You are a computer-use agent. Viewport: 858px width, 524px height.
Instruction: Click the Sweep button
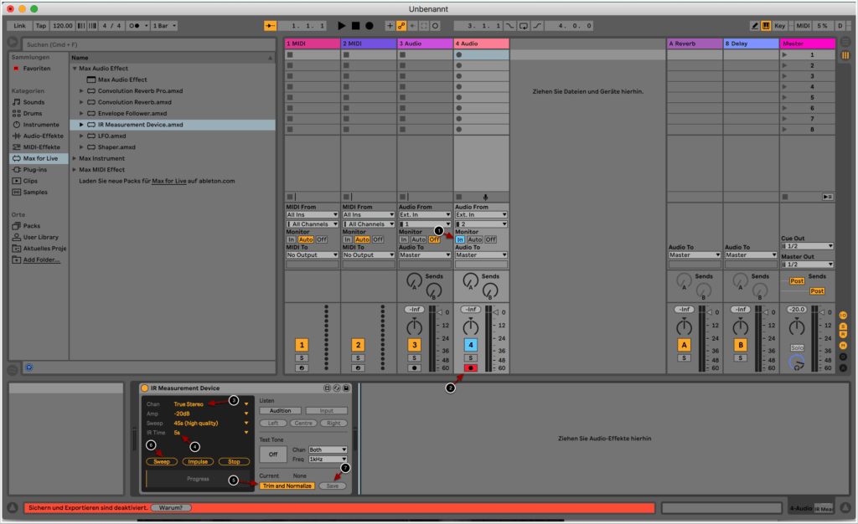[x=160, y=461]
